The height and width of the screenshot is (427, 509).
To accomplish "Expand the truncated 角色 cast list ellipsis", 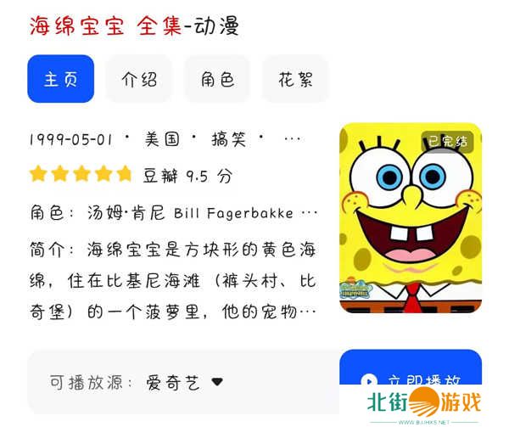I will [310, 213].
